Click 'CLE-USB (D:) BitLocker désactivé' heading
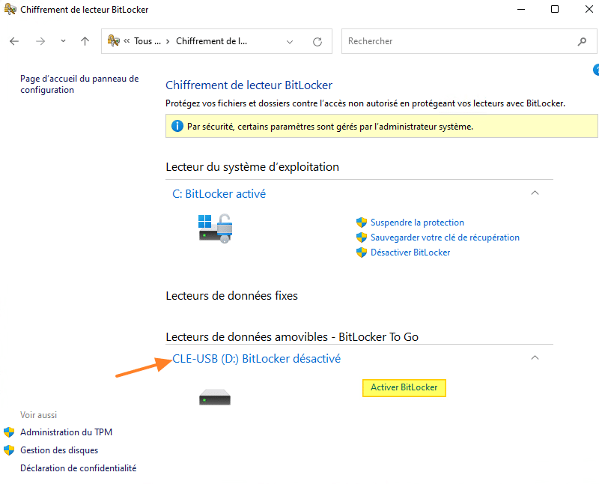 pyautogui.click(x=256, y=359)
